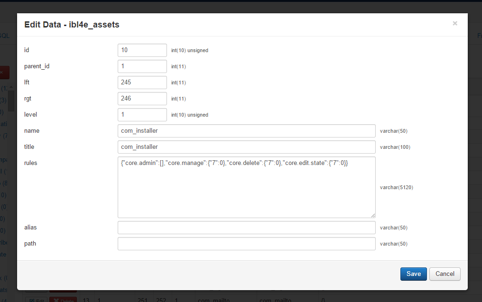The height and width of the screenshot is (302, 482).
Task: Grab the rules textarea resize handle
Action: (x=373, y=215)
